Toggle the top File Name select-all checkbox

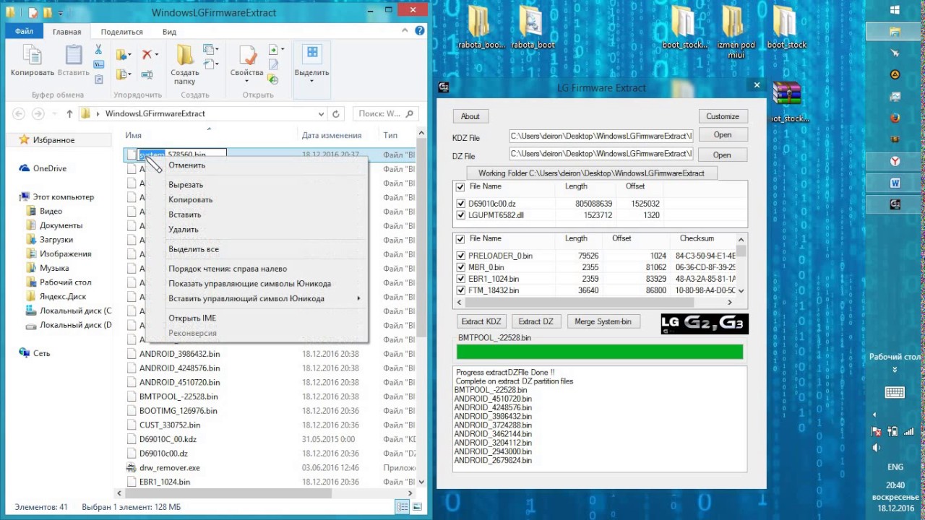point(460,187)
